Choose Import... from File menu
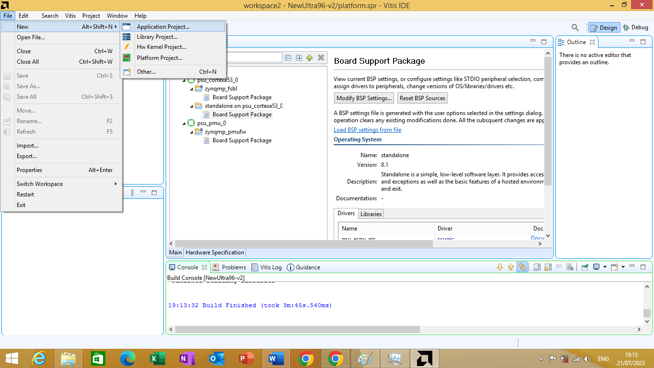 [x=61, y=146]
